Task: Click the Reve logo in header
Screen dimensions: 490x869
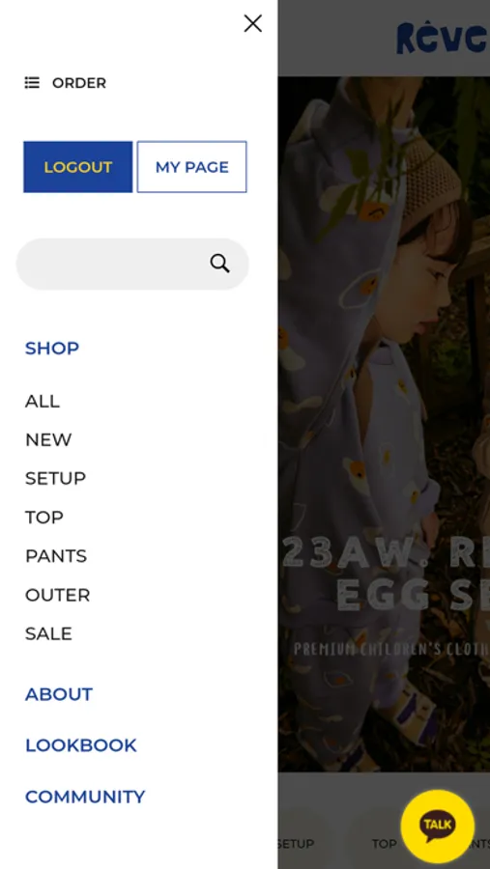Action: [x=443, y=38]
